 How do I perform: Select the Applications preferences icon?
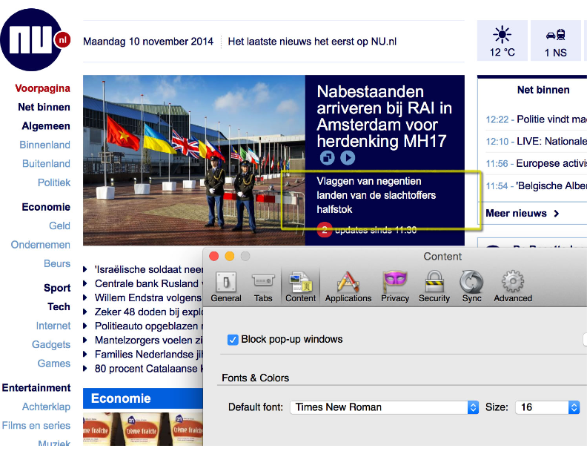(348, 286)
